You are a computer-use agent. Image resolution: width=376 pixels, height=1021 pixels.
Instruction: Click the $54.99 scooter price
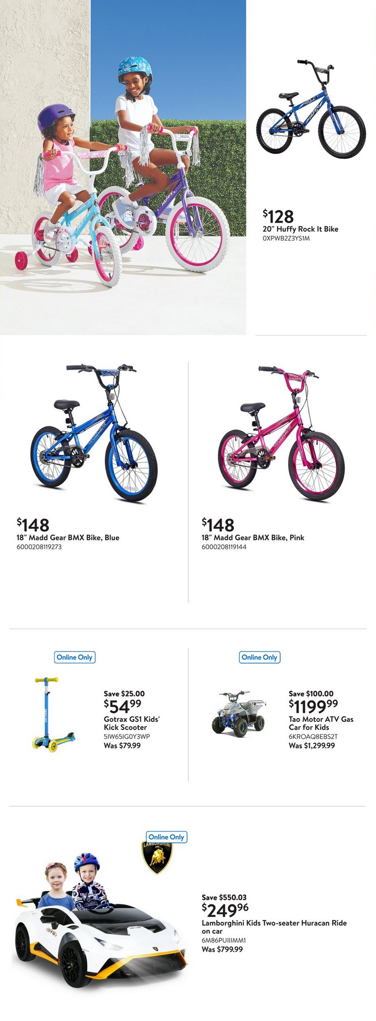coord(122,706)
